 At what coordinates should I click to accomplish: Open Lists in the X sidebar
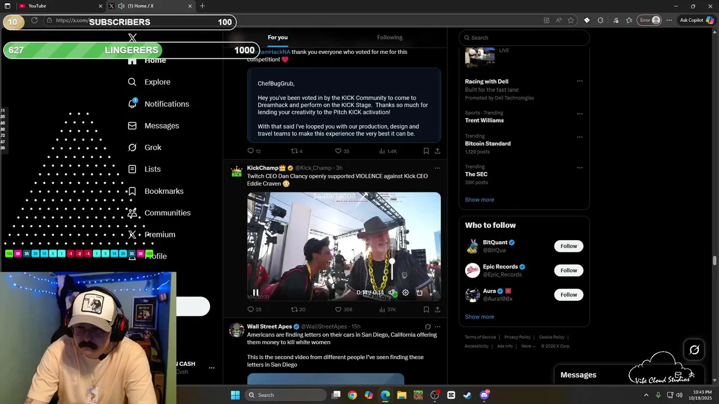point(144,169)
